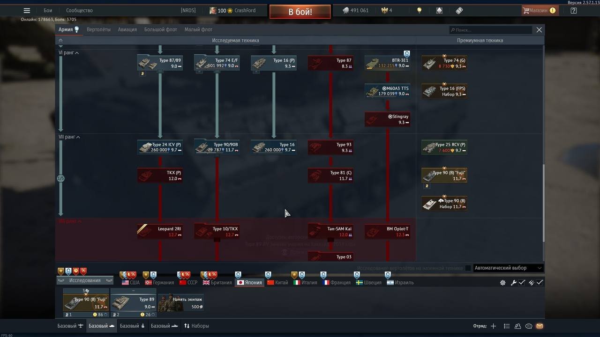600x337 pixels.
Task: Select the Type 74 (G) premium vehicle
Action: tap(444, 63)
